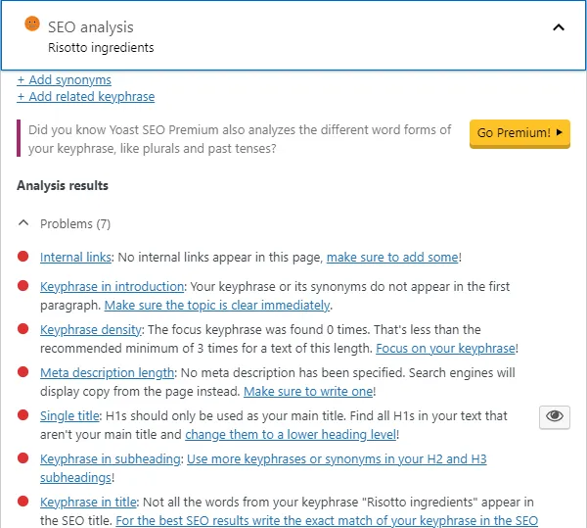Open the Keyphrase in title link
The height and width of the screenshot is (528, 587).
coord(88,503)
